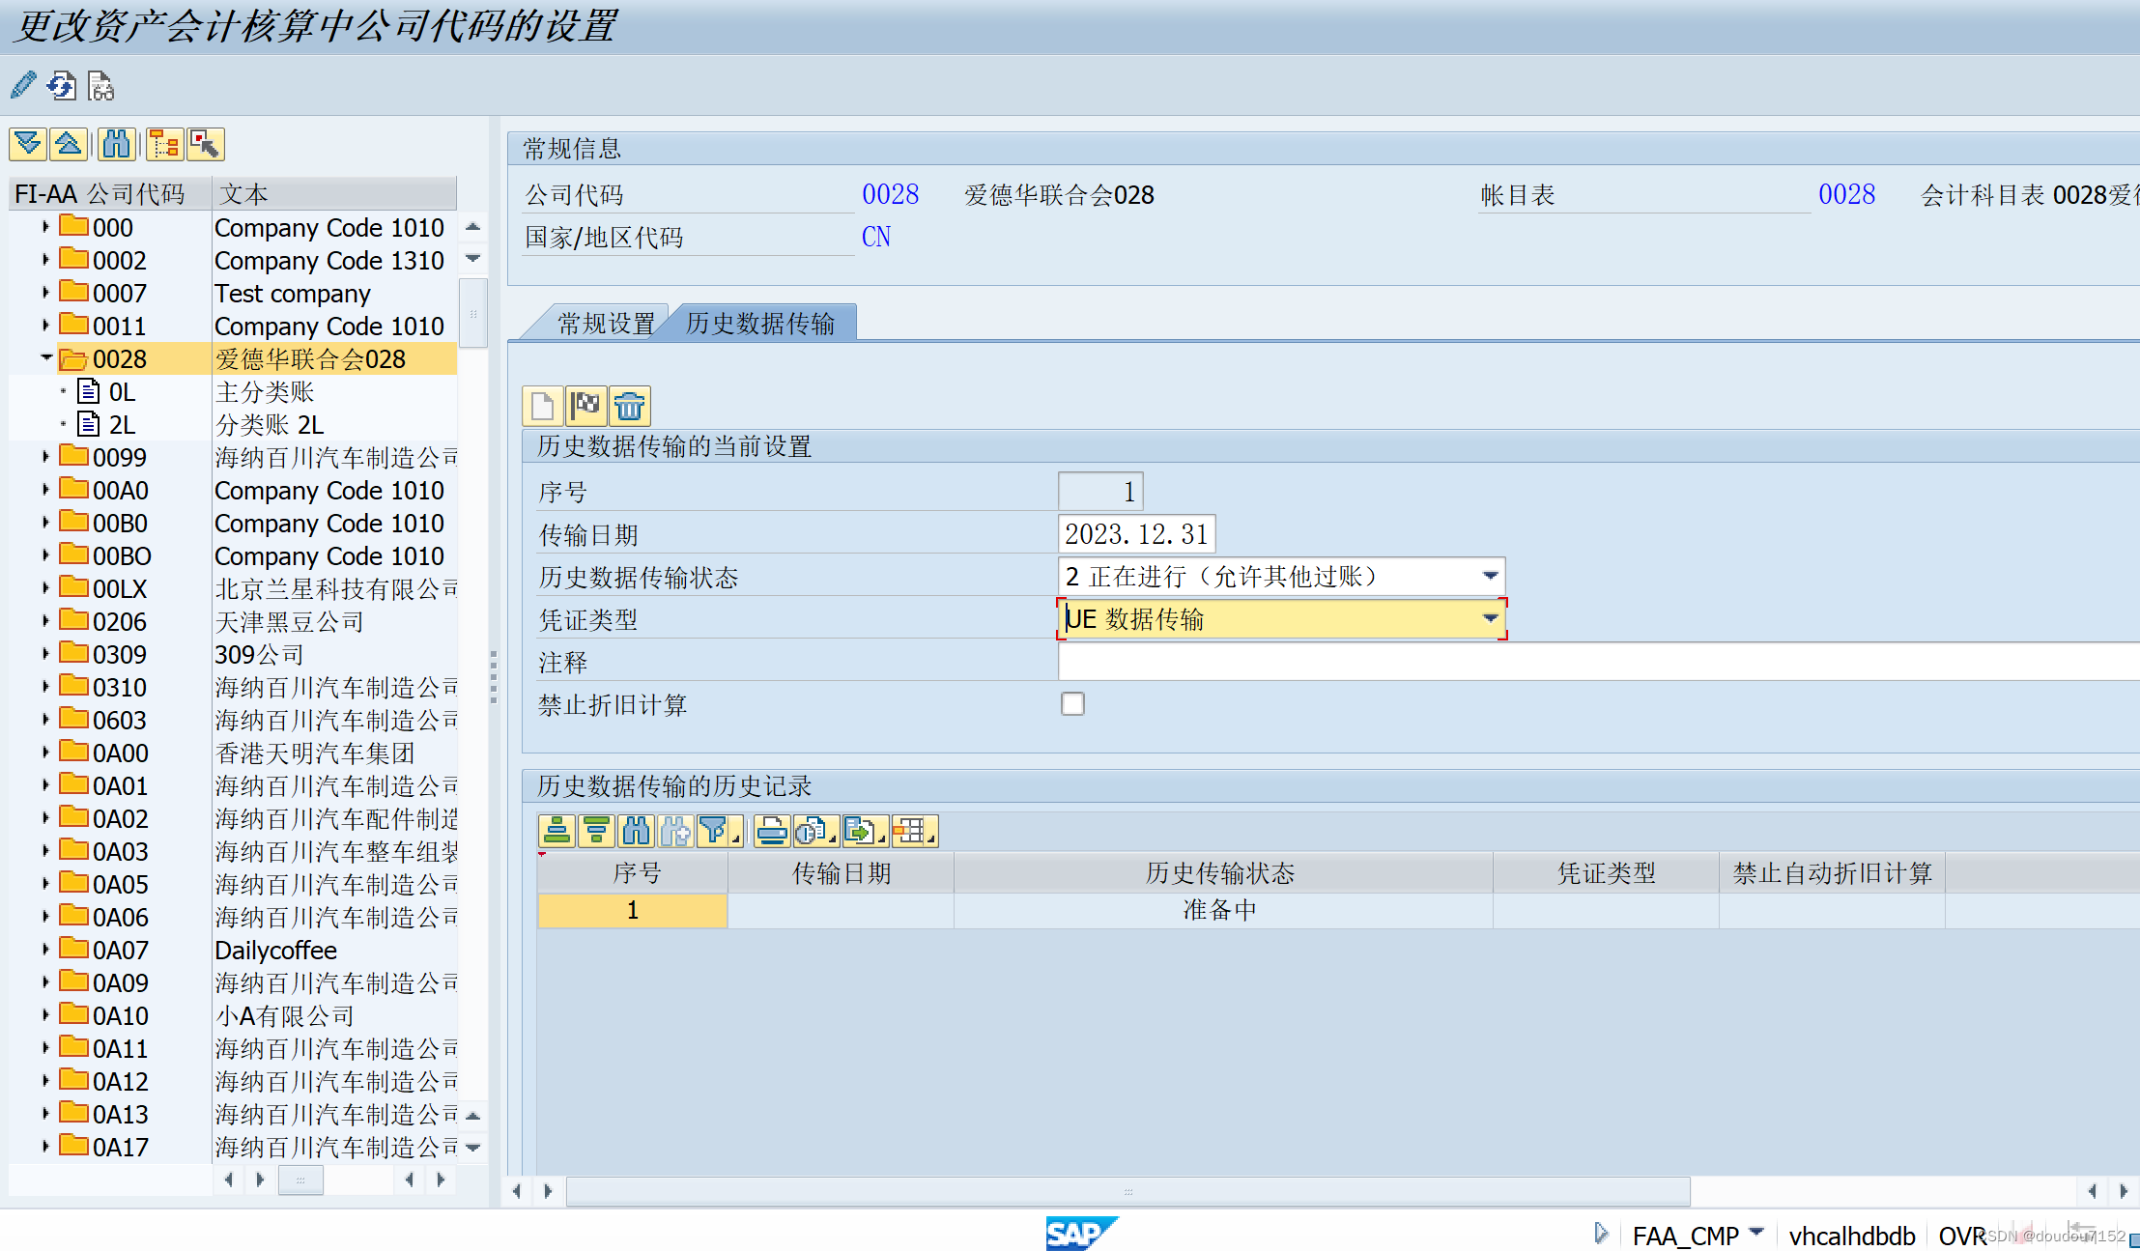The image size is (2140, 1251).
Task: Click the blank page create icon
Action: [x=543, y=406]
